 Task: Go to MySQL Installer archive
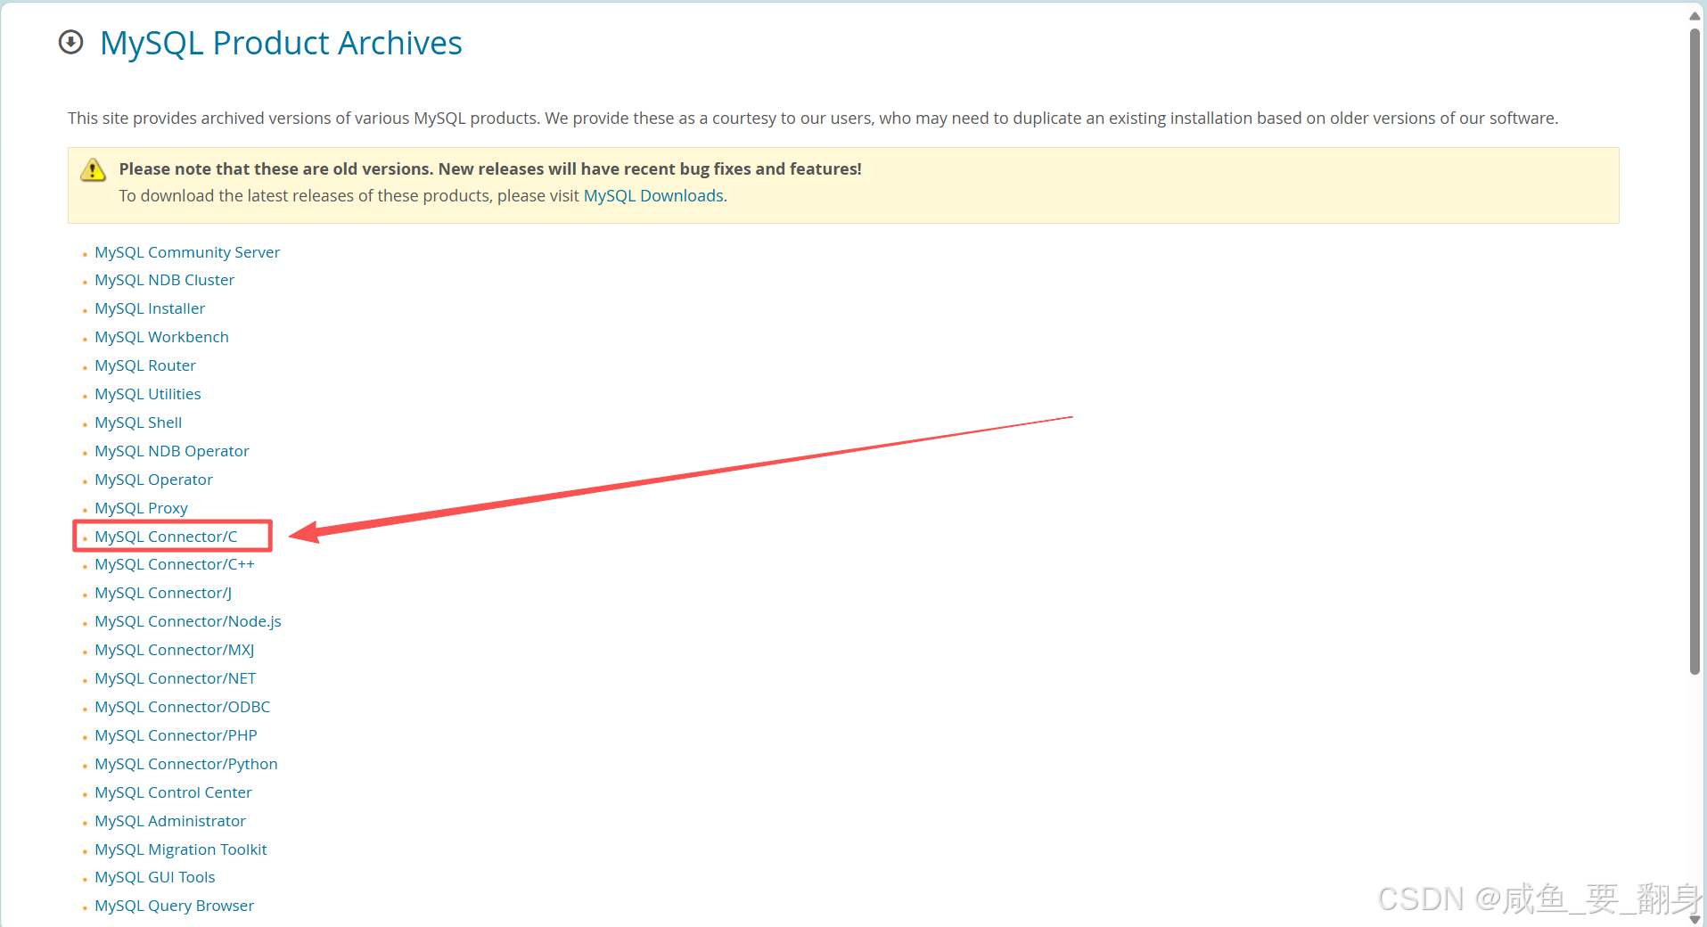[x=150, y=308]
